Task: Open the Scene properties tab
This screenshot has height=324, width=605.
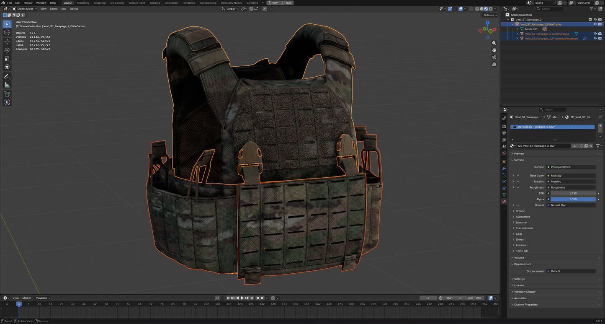Action: point(504,147)
